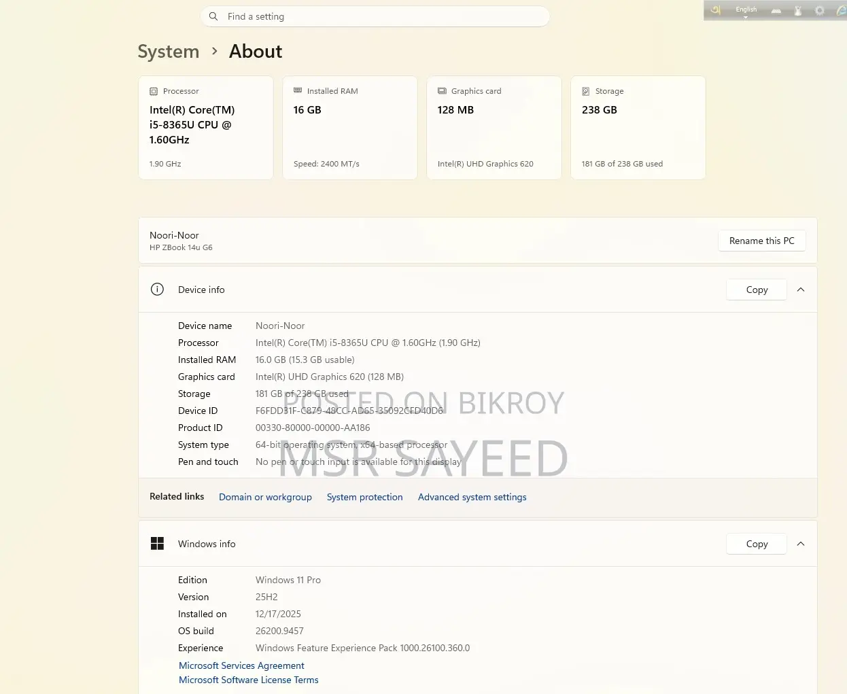This screenshot has width=847, height=694.
Task: Open the System protection link
Action: click(365, 497)
